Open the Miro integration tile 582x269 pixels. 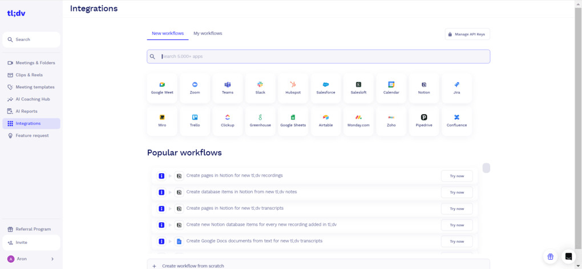[162, 121]
